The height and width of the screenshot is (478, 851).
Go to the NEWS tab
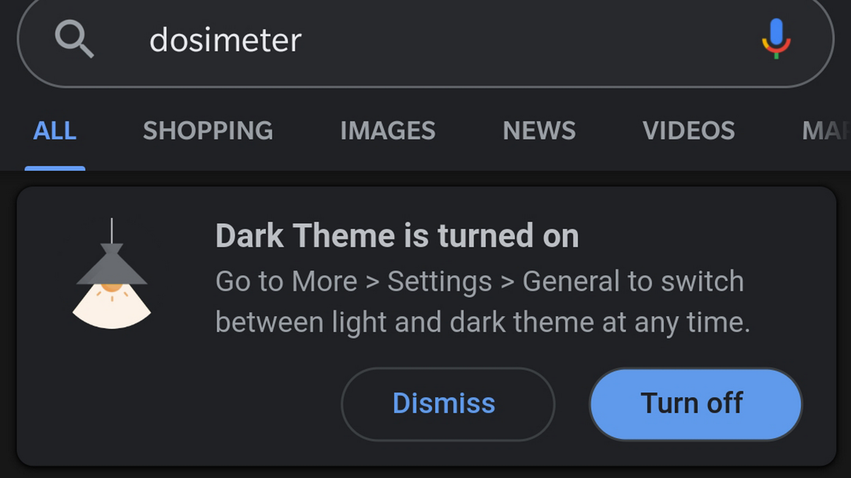(539, 131)
